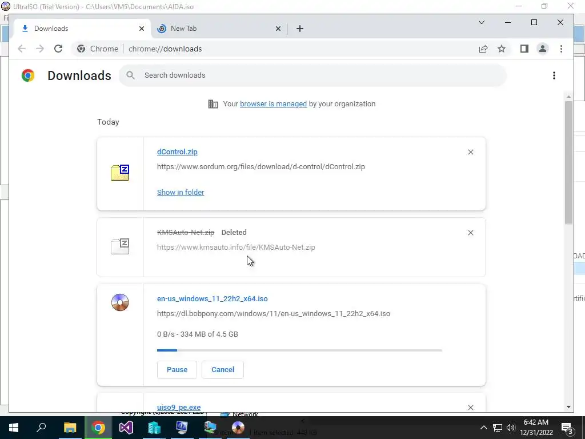
Task: Close the New Tab tab
Action: pos(278,29)
